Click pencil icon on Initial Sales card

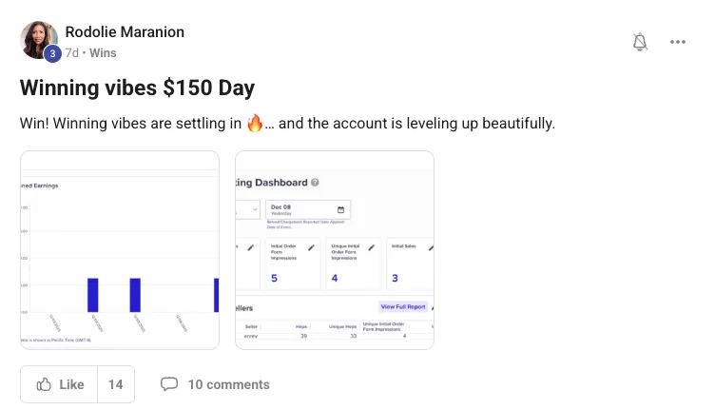[x=430, y=247]
